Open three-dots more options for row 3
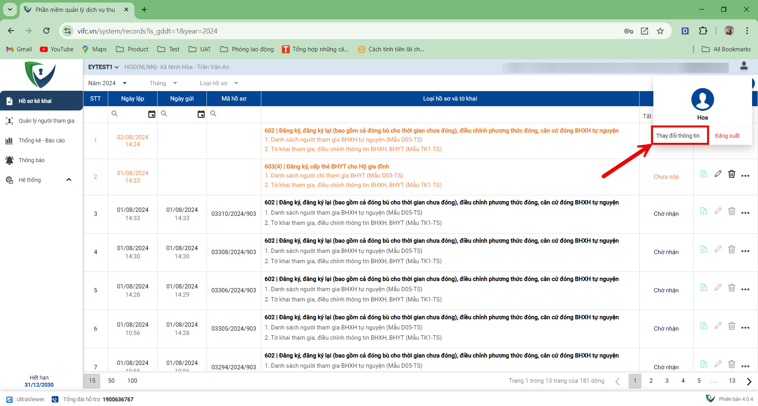This screenshot has height=406, width=758. (x=745, y=213)
